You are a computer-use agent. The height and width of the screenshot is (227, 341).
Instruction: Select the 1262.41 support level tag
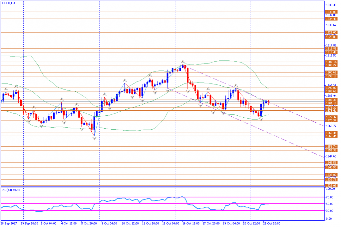tap(331, 133)
